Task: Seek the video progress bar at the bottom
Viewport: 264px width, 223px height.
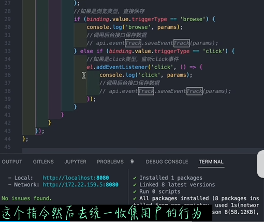Action: tap(132, 221)
